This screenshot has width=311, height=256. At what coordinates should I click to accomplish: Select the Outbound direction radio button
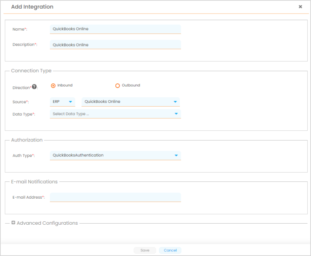118,86
